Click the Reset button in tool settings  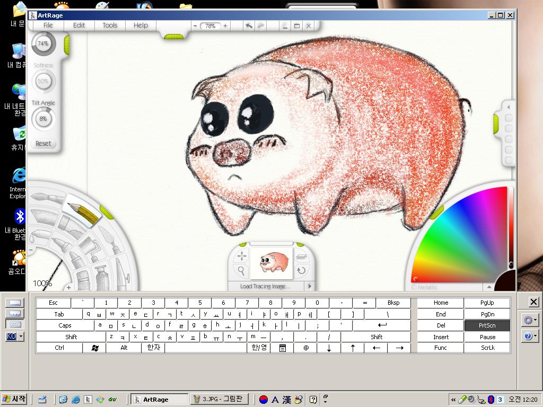43,143
